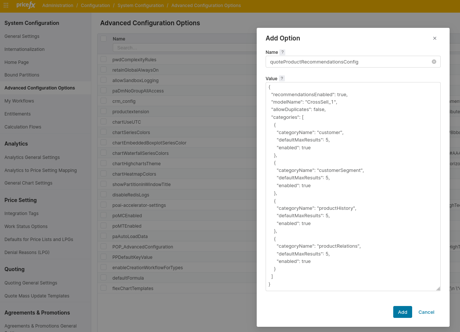Click the Pricefx logo
Image resolution: width=460 pixels, height=332 pixels.
(x=26, y=6)
